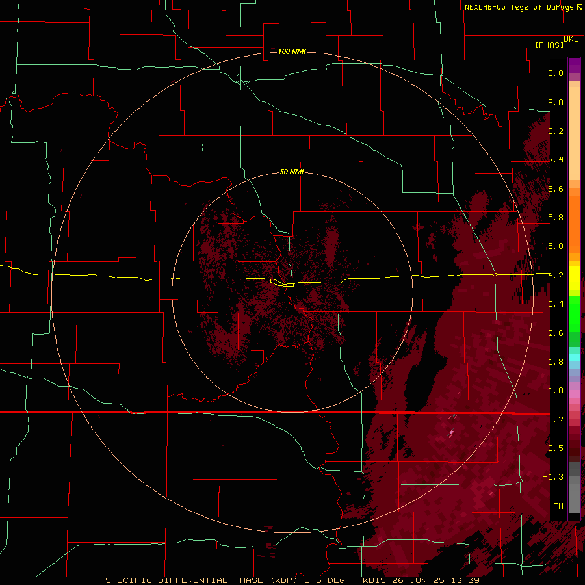Pick the cyan segment of the color bar

coord(574,357)
